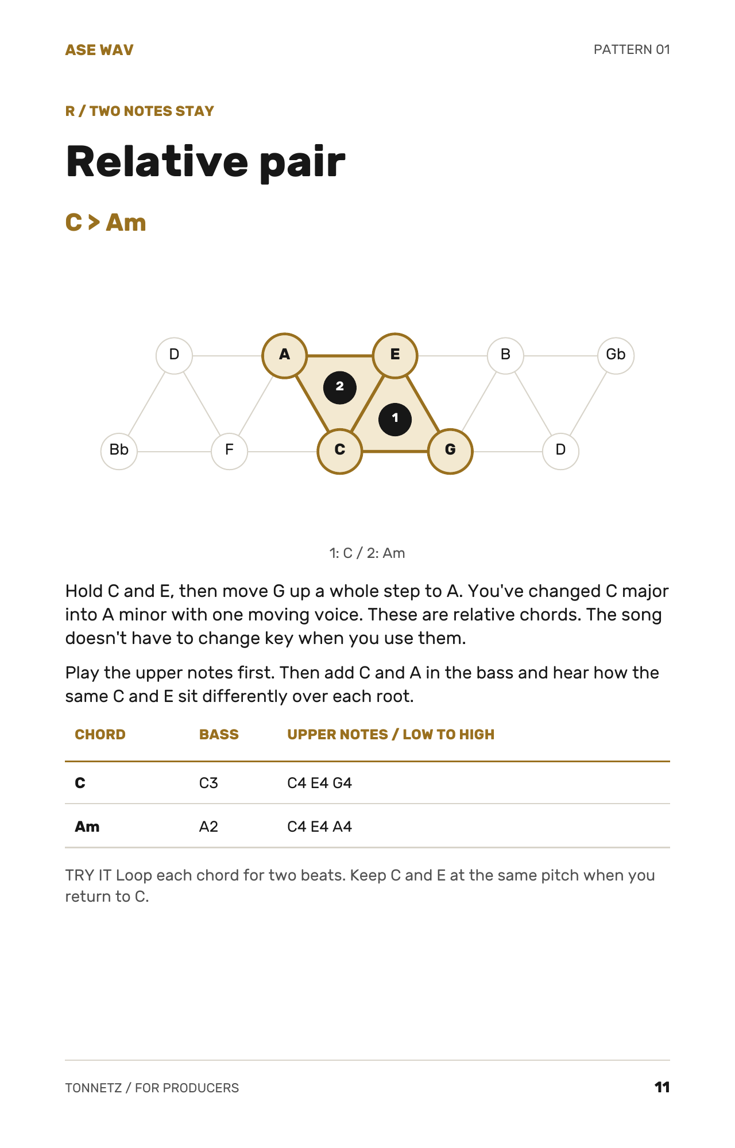Image resolution: width=735 pixels, height=1148 pixels.
Task: Select the B note node
Action: pos(505,355)
